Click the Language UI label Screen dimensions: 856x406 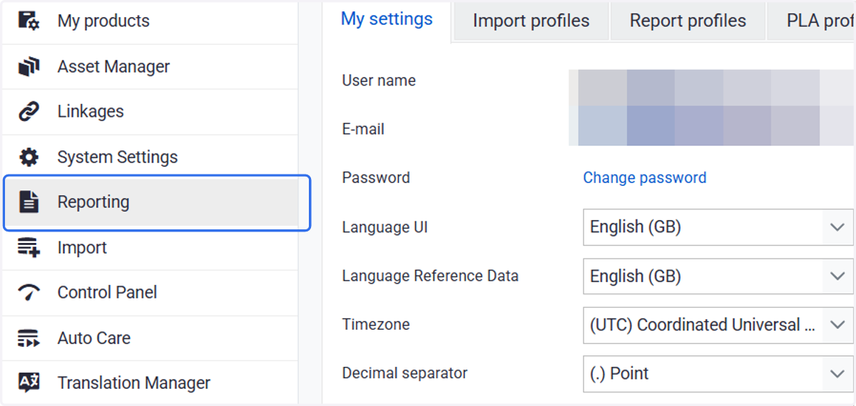click(385, 227)
